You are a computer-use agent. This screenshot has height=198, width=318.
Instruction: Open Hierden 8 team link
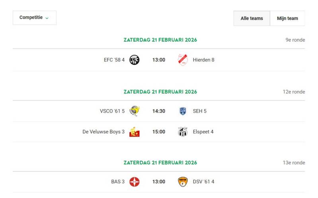[x=203, y=60]
